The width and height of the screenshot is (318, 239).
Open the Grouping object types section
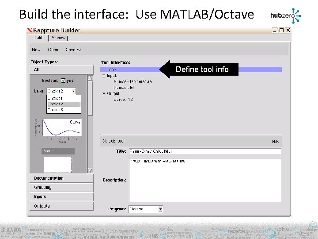62,188
